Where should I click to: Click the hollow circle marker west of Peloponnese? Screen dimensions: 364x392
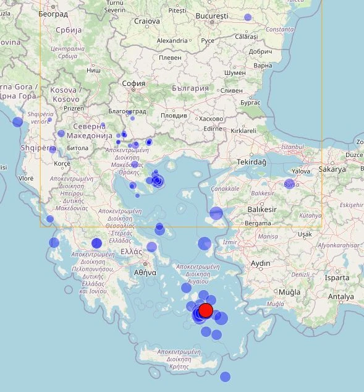[69, 290]
